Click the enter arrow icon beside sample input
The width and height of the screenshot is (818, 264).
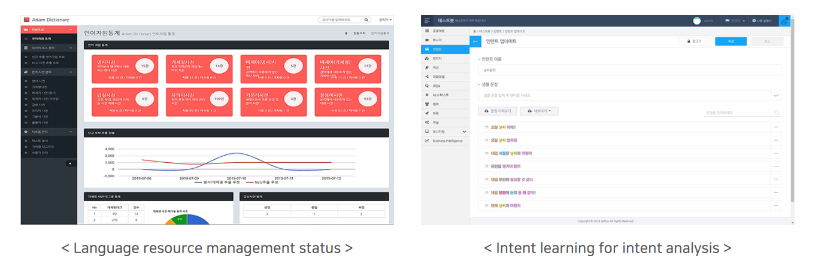776,95
